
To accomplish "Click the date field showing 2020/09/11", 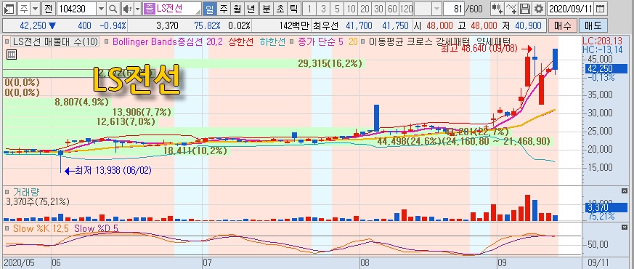I will [x=571, y=9].
